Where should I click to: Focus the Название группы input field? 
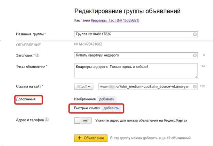(133, 34)
